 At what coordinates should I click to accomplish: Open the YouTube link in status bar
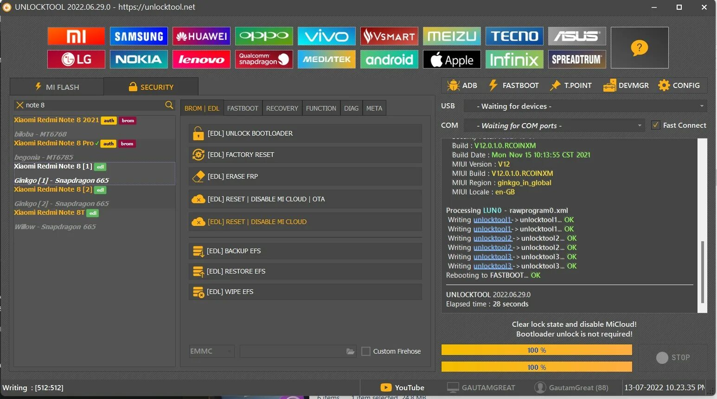[x=403, y=387]
